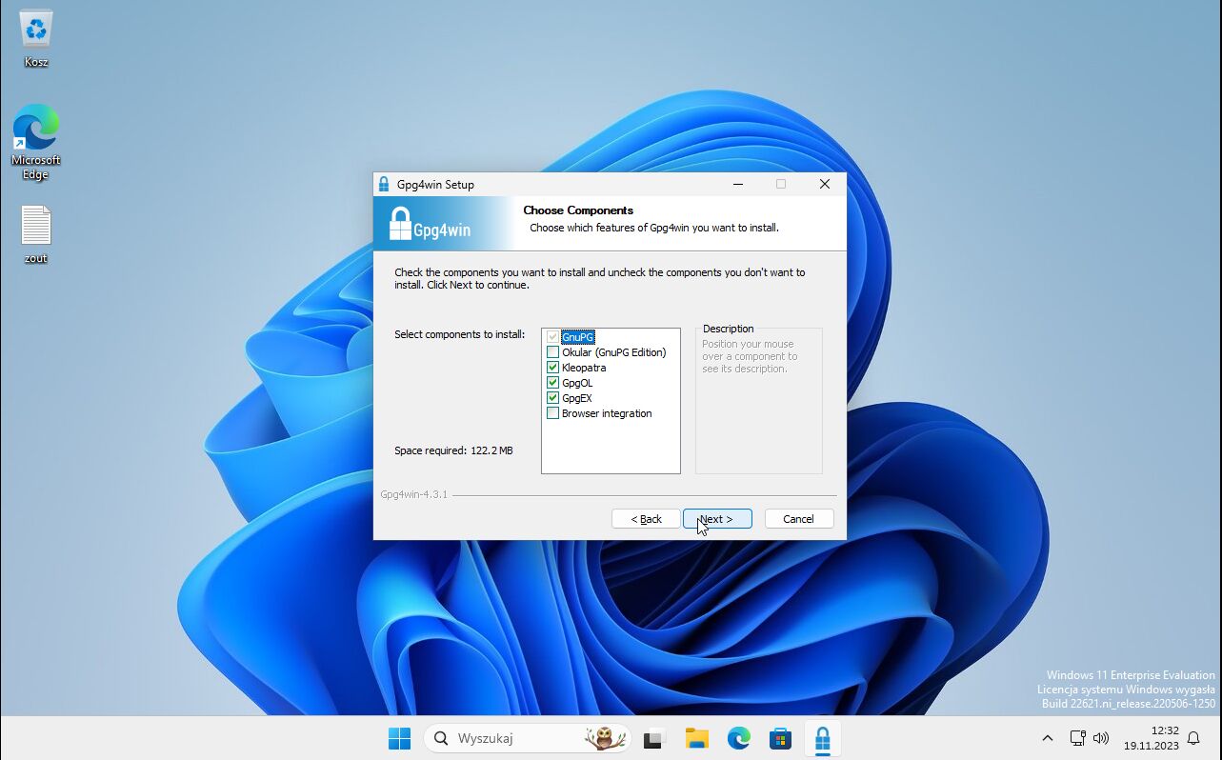This screenshot has width=1222, height=760.
Task: Enable the Okular (GnuPG Edition) checkbox
Action: (x=552, y=352)
